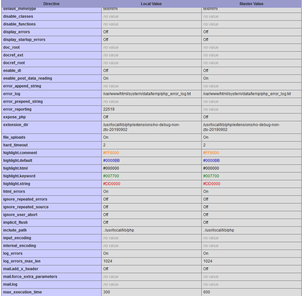This screenshot has height=296, width=302.
Task: Click the extension_dir directive label
Action: pyautogui.click(x=16, y=125)
